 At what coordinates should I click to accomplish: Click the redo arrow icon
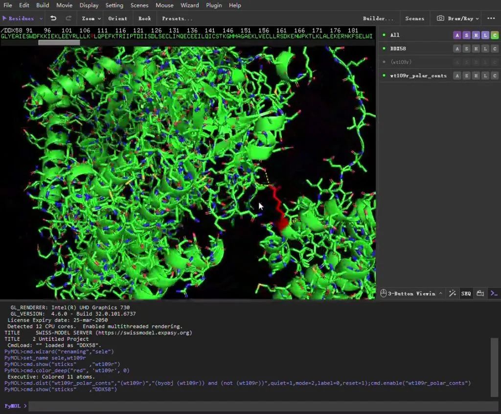(x=68, y=18)
